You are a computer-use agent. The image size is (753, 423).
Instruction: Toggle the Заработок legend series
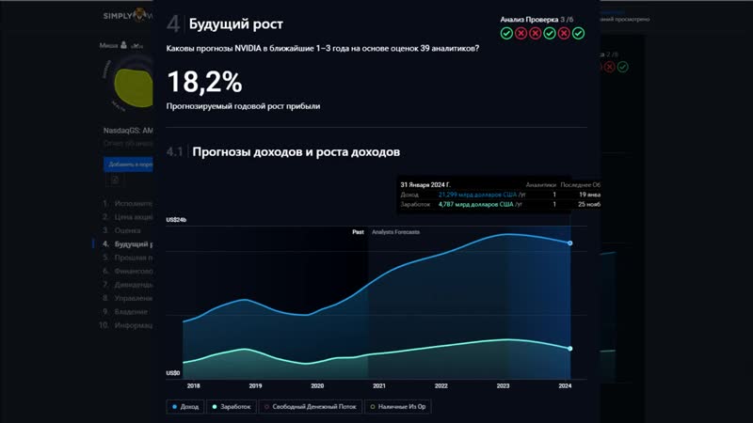(231, 407)
